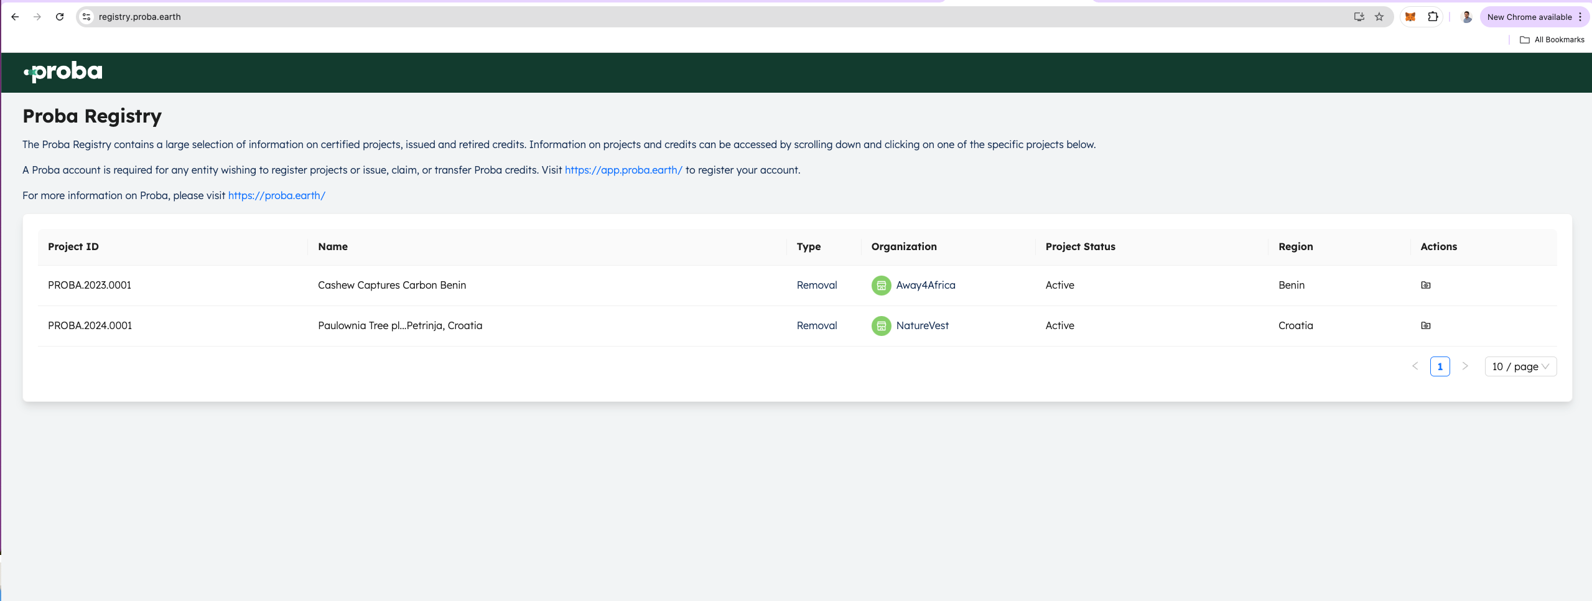Bookmark this page with star icon
This screenshot has width=1592, height=601.
1379,17
